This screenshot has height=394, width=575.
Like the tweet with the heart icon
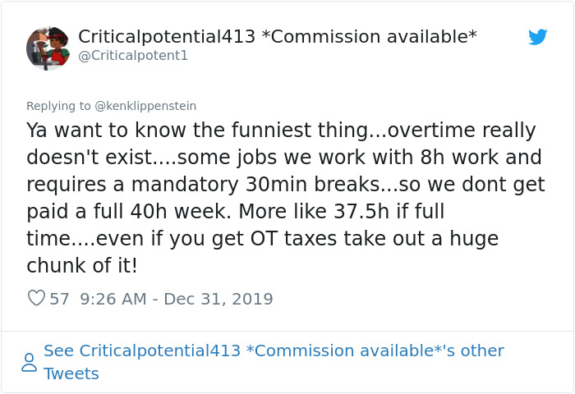coord(36,298)
